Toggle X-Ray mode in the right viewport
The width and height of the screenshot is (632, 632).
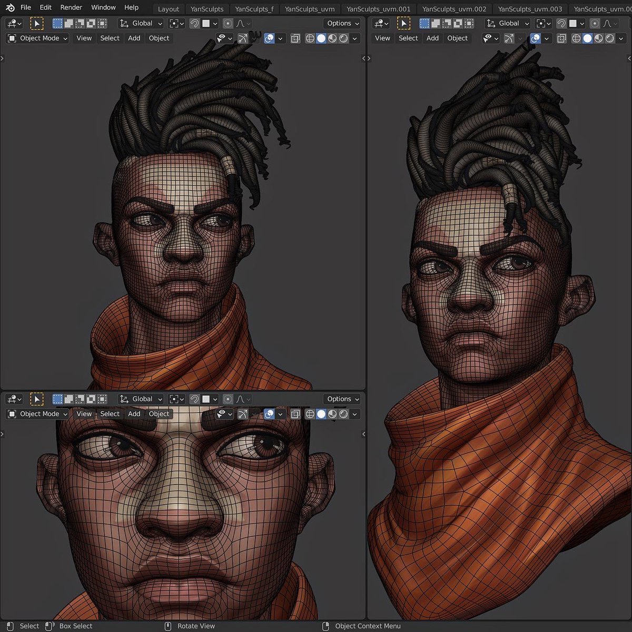pos(561,38)
